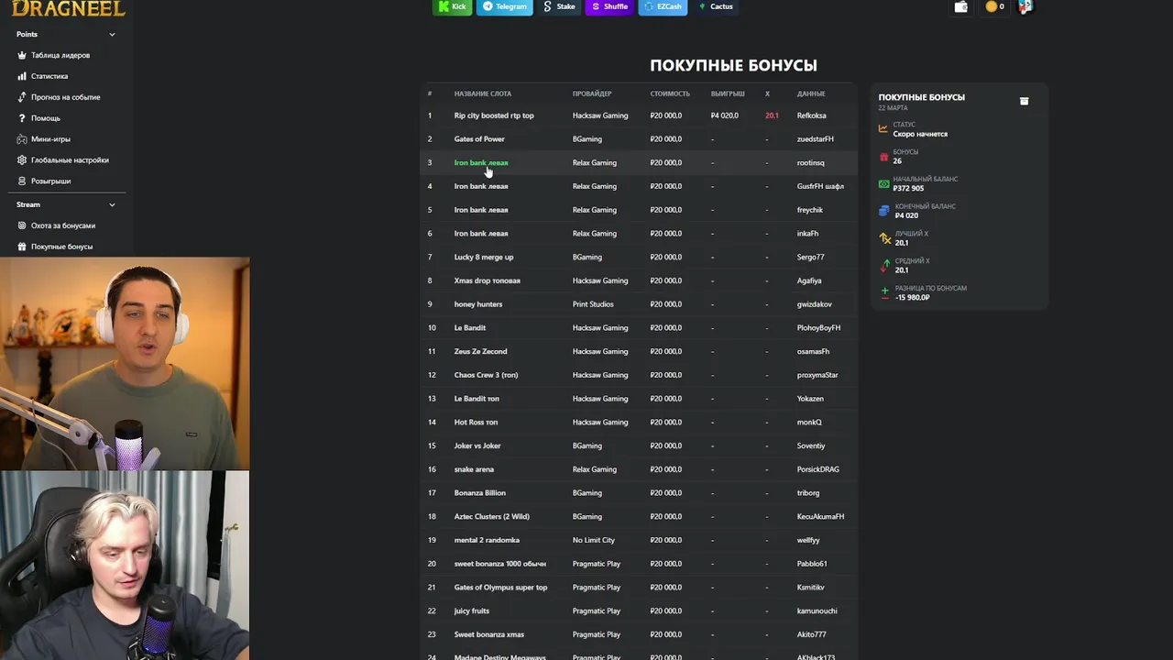This screenshot has width=1173, height=660.
Task: Click the No Limit City provider cell
Action: pos(594,541)
